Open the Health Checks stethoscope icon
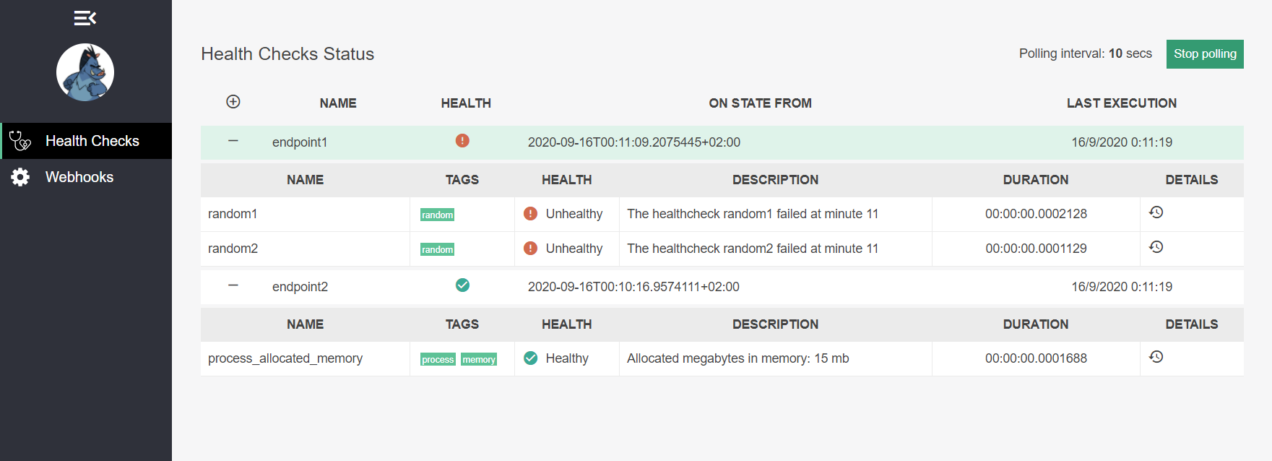 tap(20, 141)
